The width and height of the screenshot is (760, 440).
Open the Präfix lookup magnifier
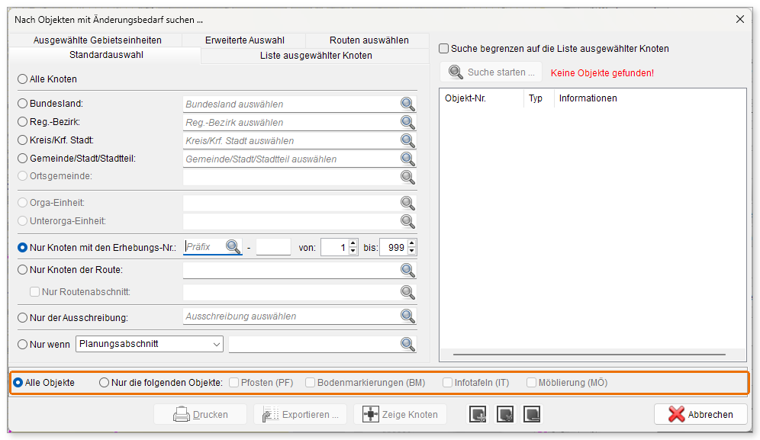[233, 246]
